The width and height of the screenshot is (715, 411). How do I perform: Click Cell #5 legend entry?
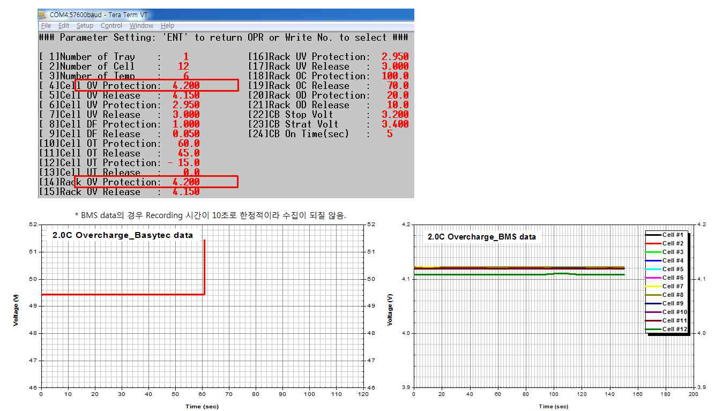tap(665, 269)
